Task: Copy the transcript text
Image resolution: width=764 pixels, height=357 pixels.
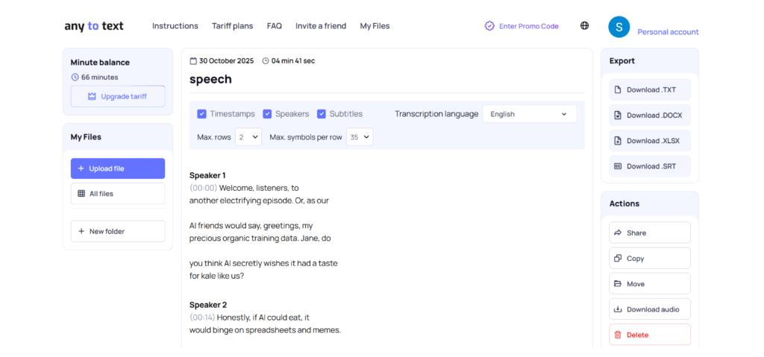Action: [x=650, y=259]
